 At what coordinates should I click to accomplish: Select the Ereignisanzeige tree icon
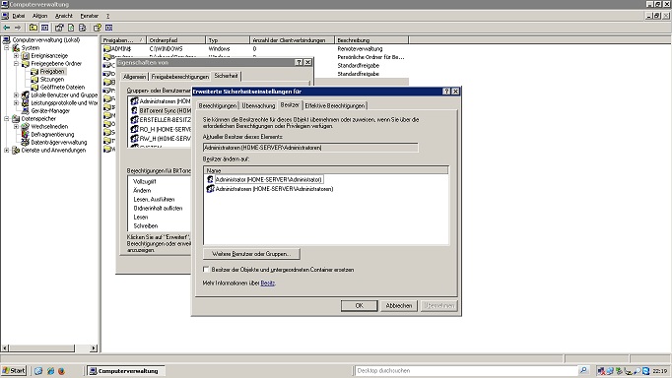coord(26,56)
